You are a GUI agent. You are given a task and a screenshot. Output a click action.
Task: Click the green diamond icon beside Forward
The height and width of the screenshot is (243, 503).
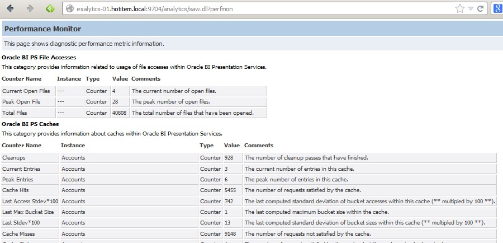[x=49, y=8]
